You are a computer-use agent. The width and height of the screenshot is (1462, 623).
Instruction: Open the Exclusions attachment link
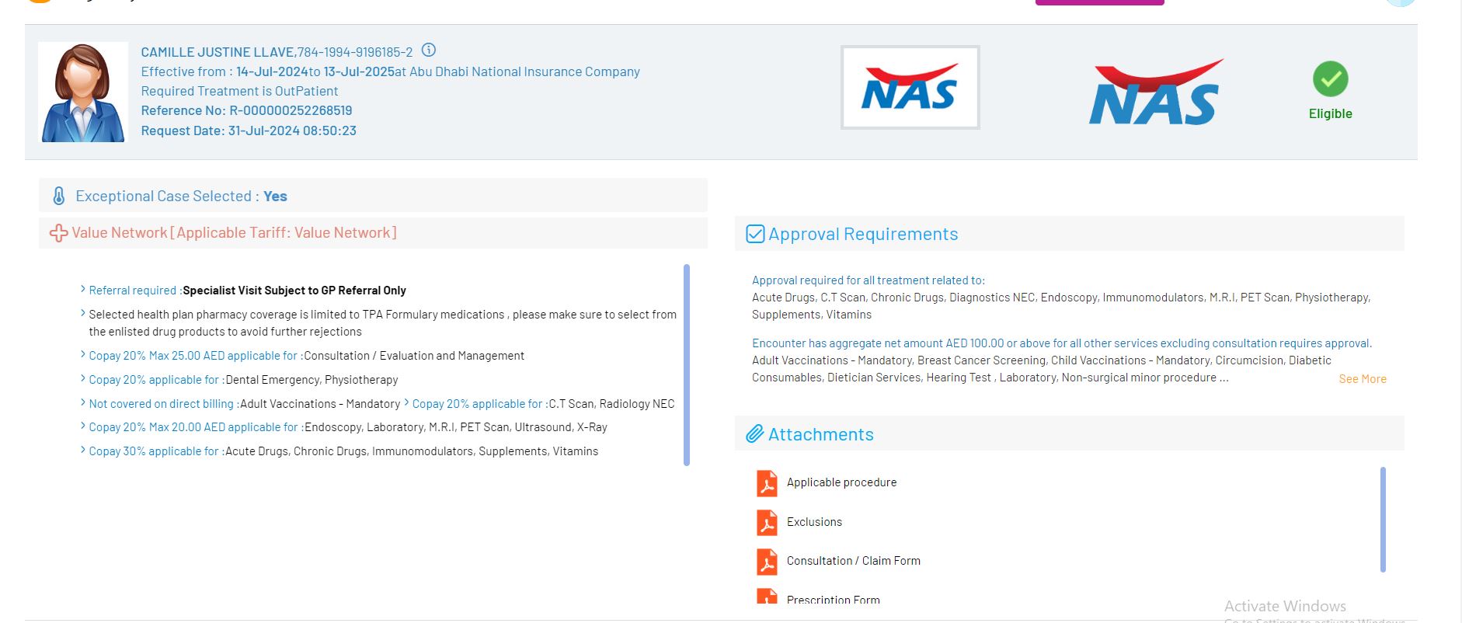pyautogui.click(x=814, y=522)
